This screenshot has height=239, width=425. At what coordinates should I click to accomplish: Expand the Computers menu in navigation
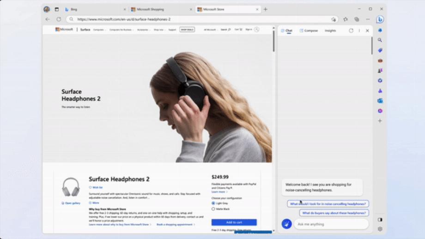[x=99, y=30]
